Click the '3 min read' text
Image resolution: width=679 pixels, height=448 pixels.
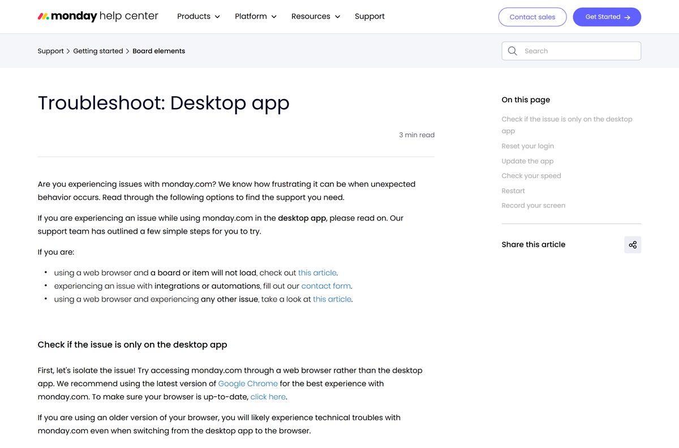click(x=417, y=135)
